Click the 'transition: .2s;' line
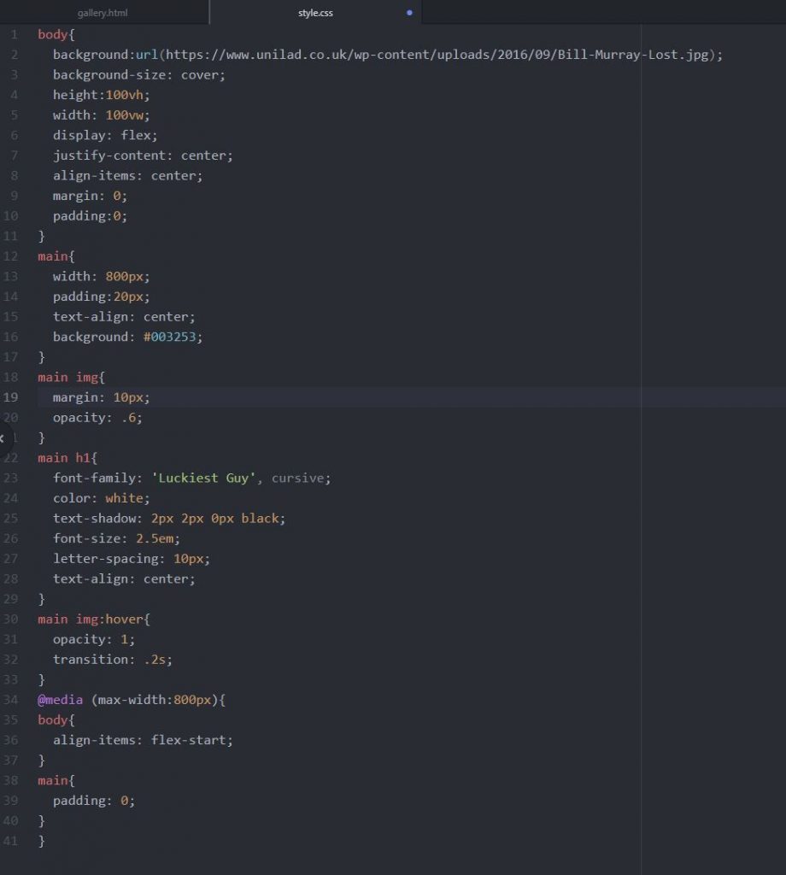The height and width of the screenshot is (875, 786). pos(113,660)
